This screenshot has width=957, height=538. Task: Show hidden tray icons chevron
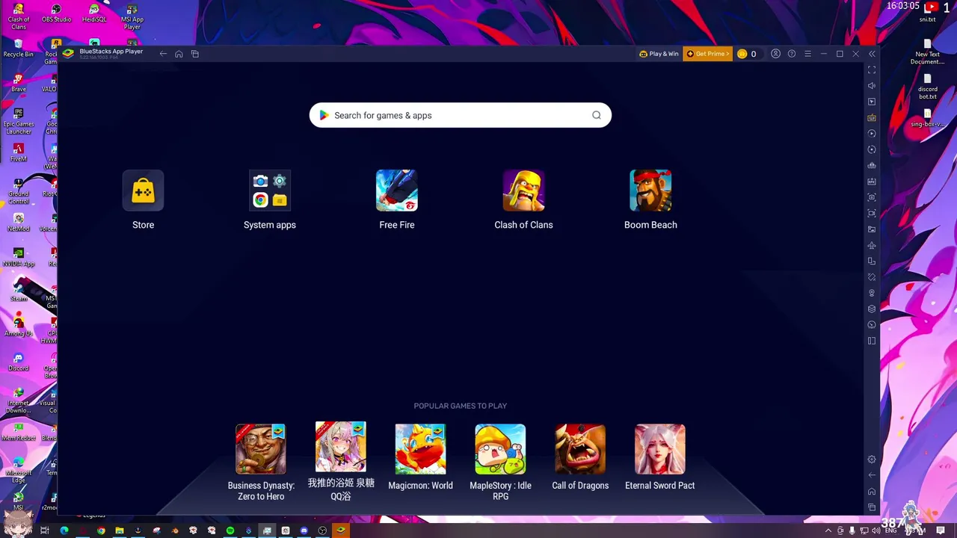pos(828,531)
